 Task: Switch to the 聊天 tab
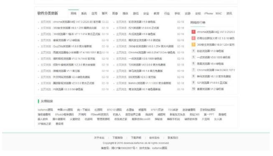click(105, 13)
